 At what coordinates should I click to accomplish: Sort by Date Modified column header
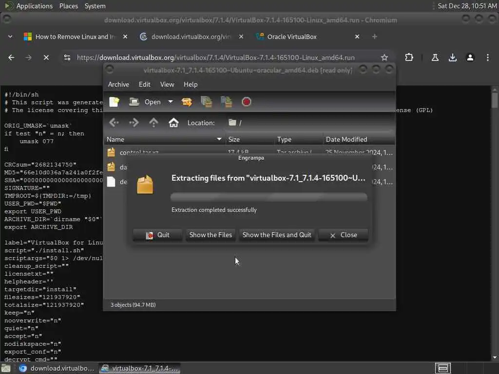[x=359, y=139]
